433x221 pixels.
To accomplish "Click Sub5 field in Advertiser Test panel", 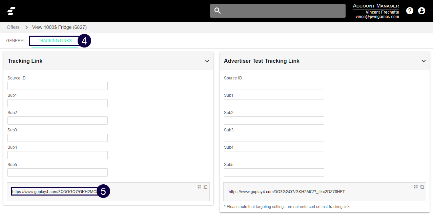I will coord(274,172).
